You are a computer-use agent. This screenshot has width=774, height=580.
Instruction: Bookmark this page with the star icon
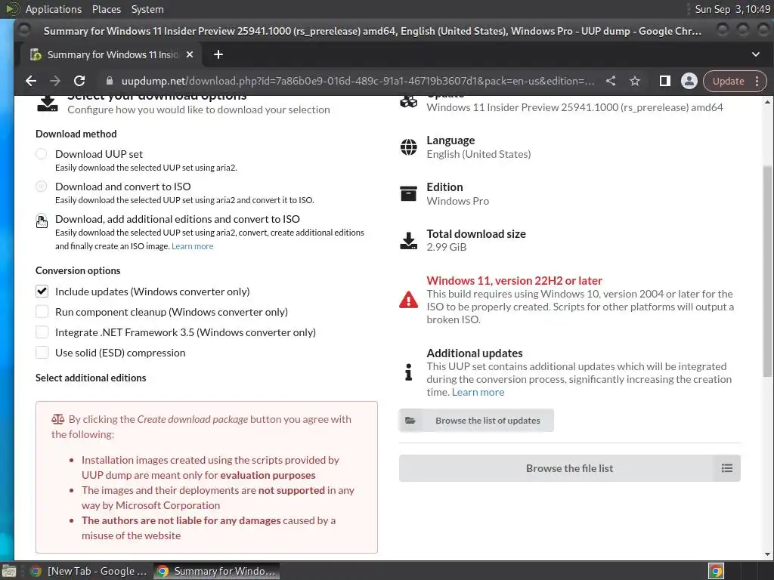(x=635, y=81)
